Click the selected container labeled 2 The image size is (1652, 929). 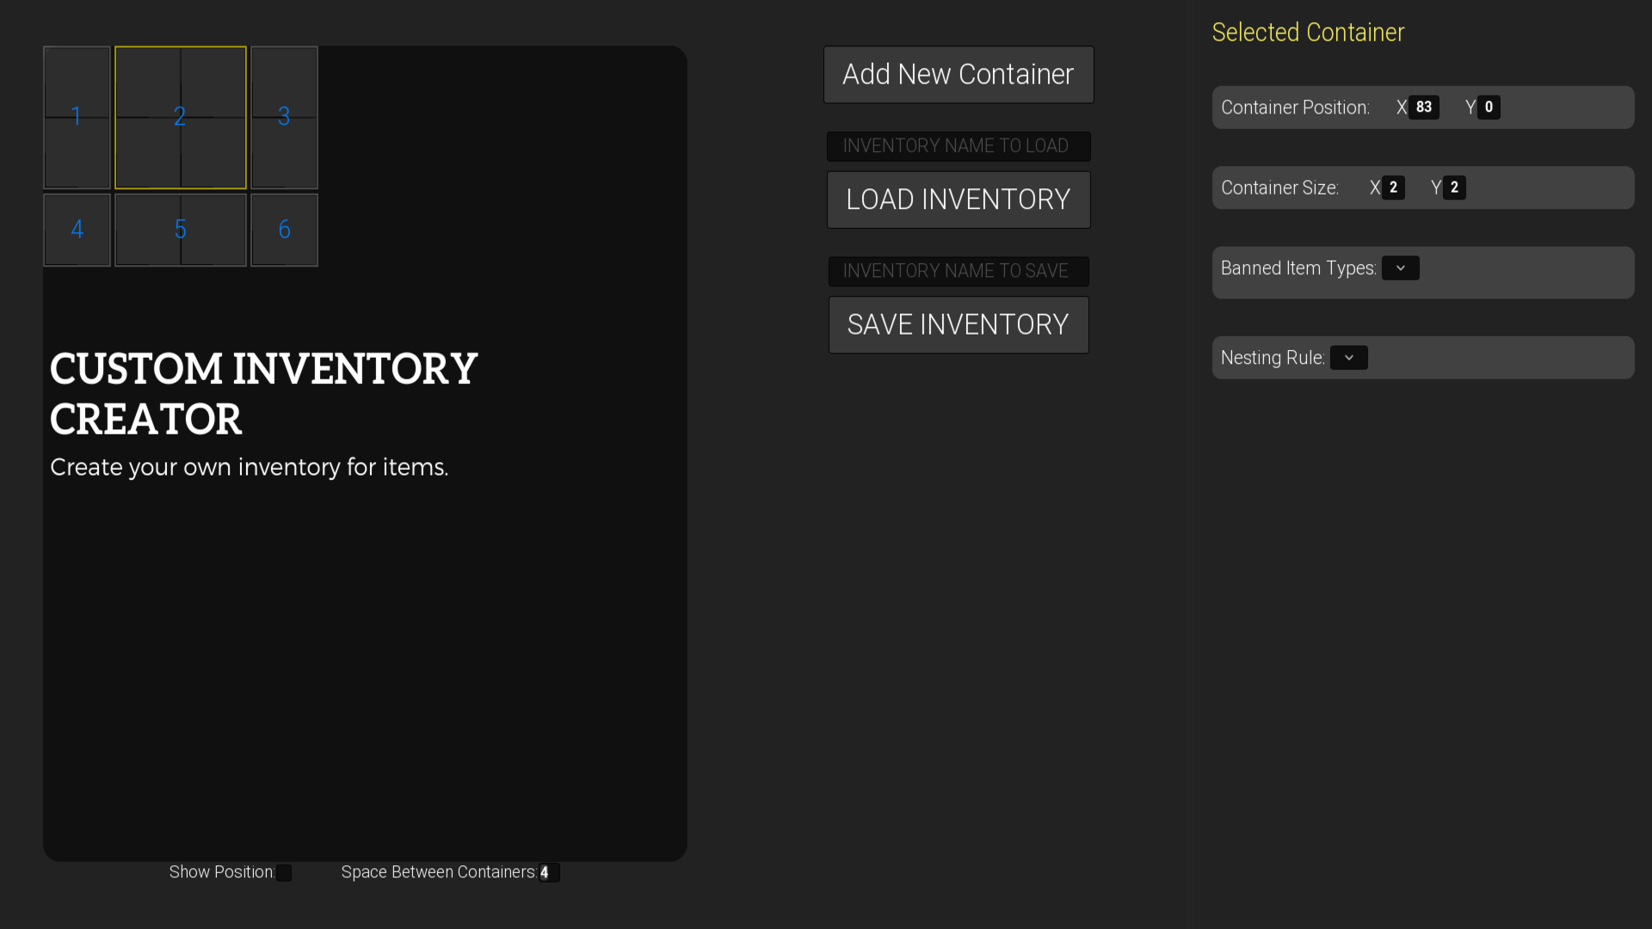click(180, 118)
